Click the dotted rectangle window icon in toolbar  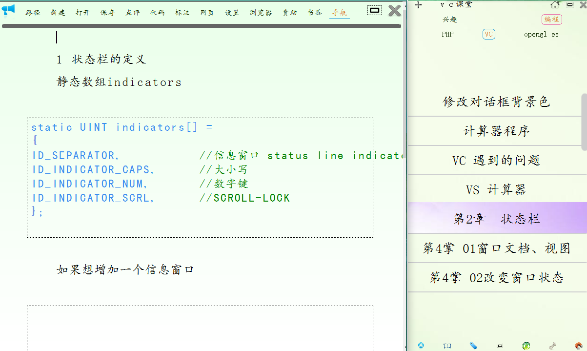(x=374, y=10)
